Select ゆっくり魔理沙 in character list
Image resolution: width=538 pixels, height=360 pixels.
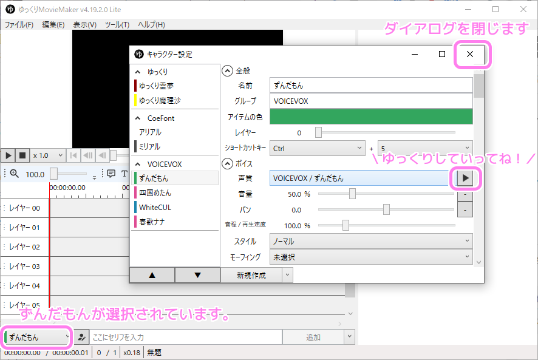tap(175, 101)
